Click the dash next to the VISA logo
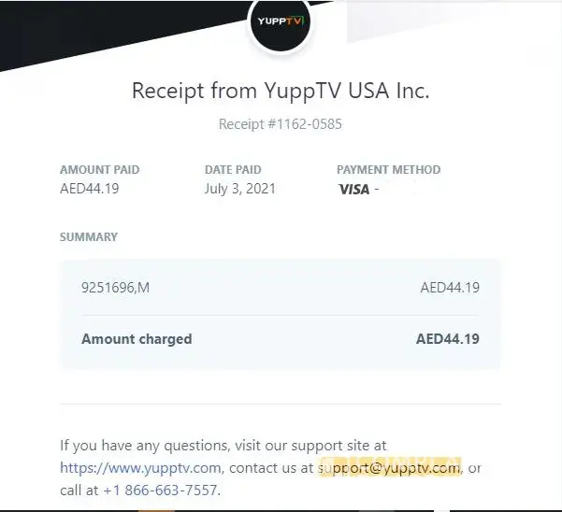The width and height of the screenshot is (562, 512). tap(376, 190)
